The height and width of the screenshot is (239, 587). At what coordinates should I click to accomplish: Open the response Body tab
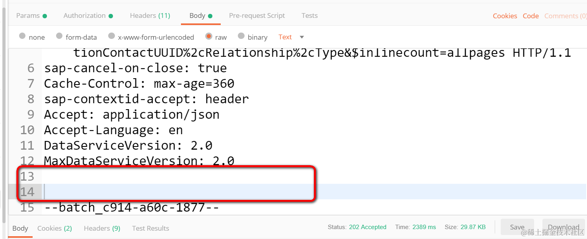(x=20, y=228)
